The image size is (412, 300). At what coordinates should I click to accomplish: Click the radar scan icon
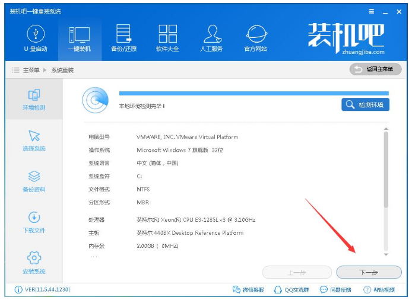[95, 100]
